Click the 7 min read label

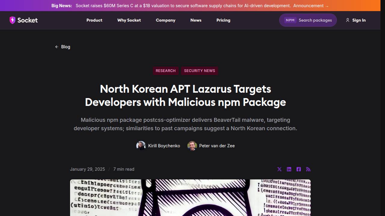pos(124,169)
